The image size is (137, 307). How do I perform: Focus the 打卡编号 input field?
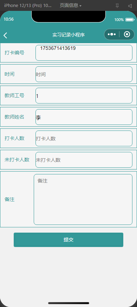[x=84, y=53]
